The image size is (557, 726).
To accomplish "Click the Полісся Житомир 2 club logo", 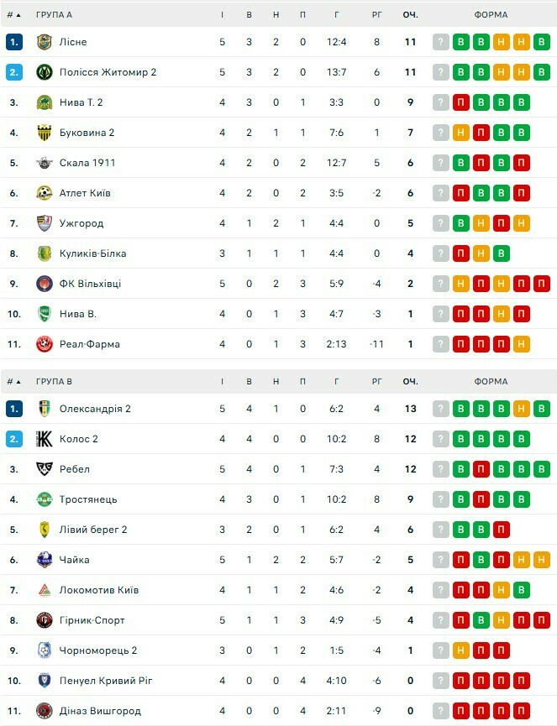I will 45,72.
